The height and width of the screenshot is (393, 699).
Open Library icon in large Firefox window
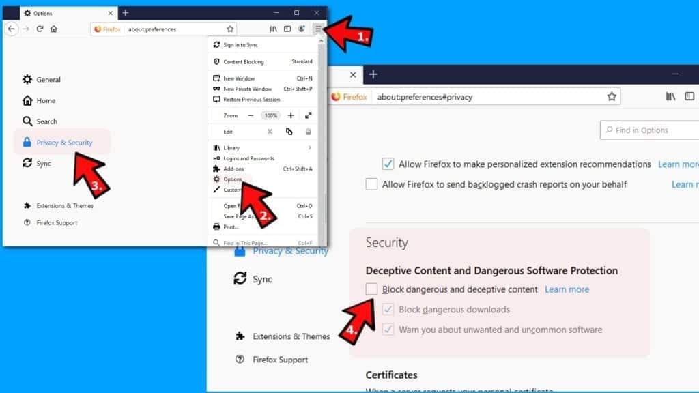point(670,96)
